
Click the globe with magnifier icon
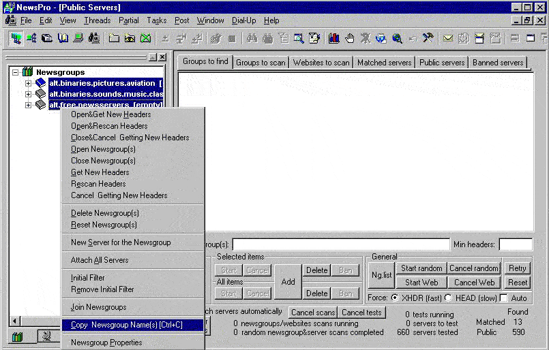(397, 38)
